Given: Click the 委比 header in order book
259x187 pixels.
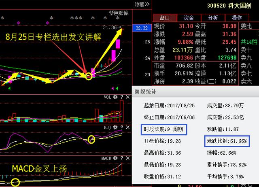Looking at the screenshot, I should 247,26.
